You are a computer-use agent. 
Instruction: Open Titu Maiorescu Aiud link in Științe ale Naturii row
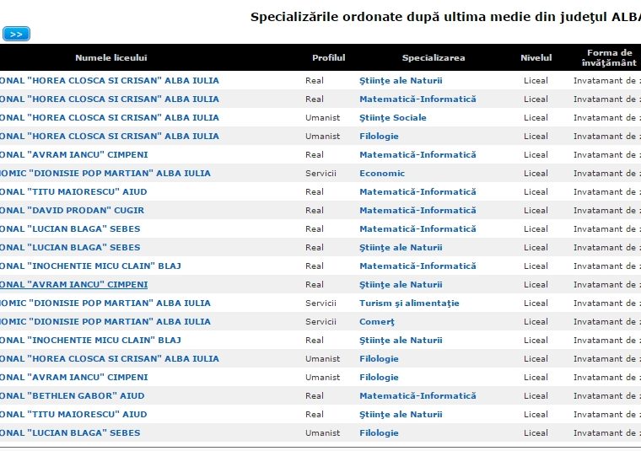[73, 415]
